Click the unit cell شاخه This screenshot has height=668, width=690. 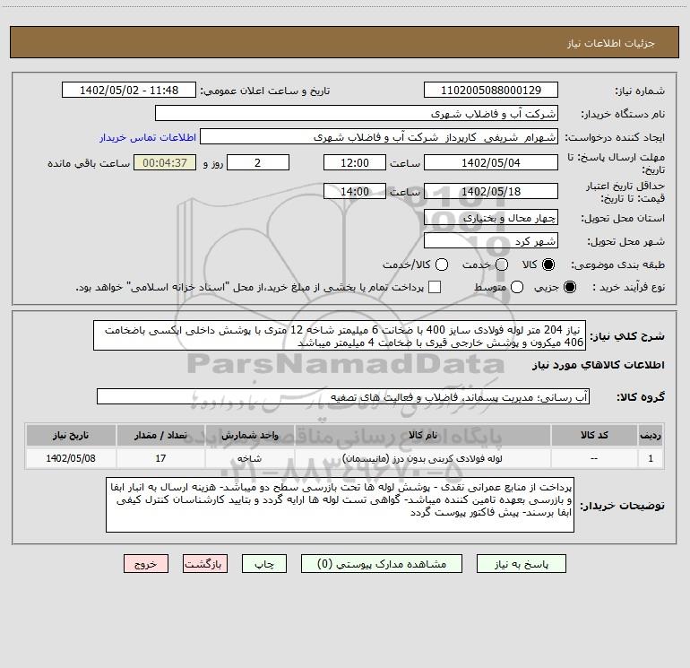coord(249,458)
